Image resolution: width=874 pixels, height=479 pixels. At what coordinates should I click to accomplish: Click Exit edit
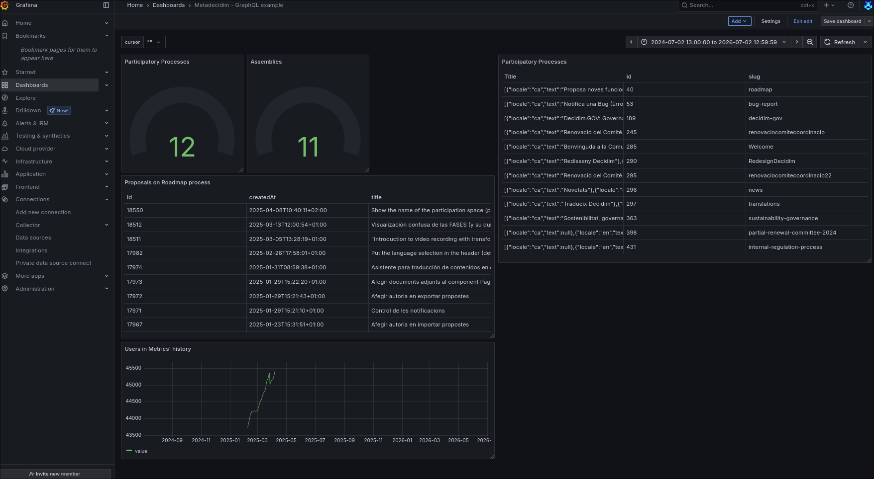802,21
